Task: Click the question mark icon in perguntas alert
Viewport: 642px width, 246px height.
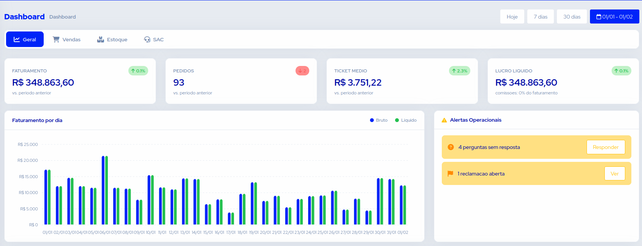Action: 451,147
